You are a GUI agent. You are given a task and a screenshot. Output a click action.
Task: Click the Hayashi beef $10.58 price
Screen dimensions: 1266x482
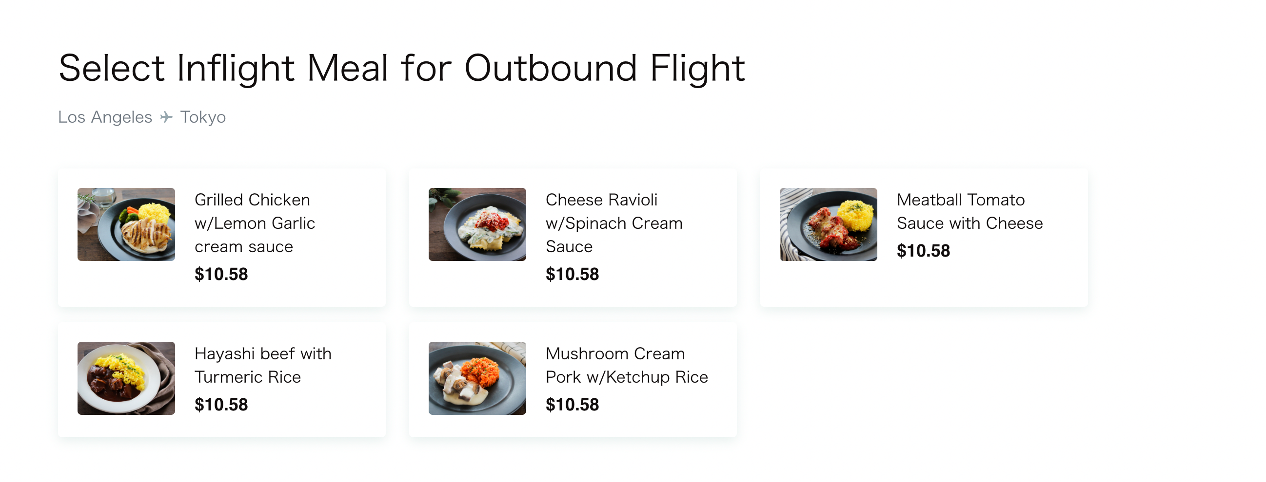pos(221,405)
